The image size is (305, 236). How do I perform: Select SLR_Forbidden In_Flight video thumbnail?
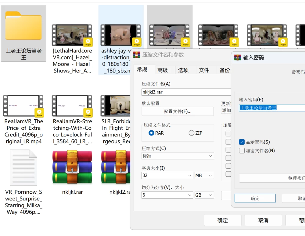point(116,106)
